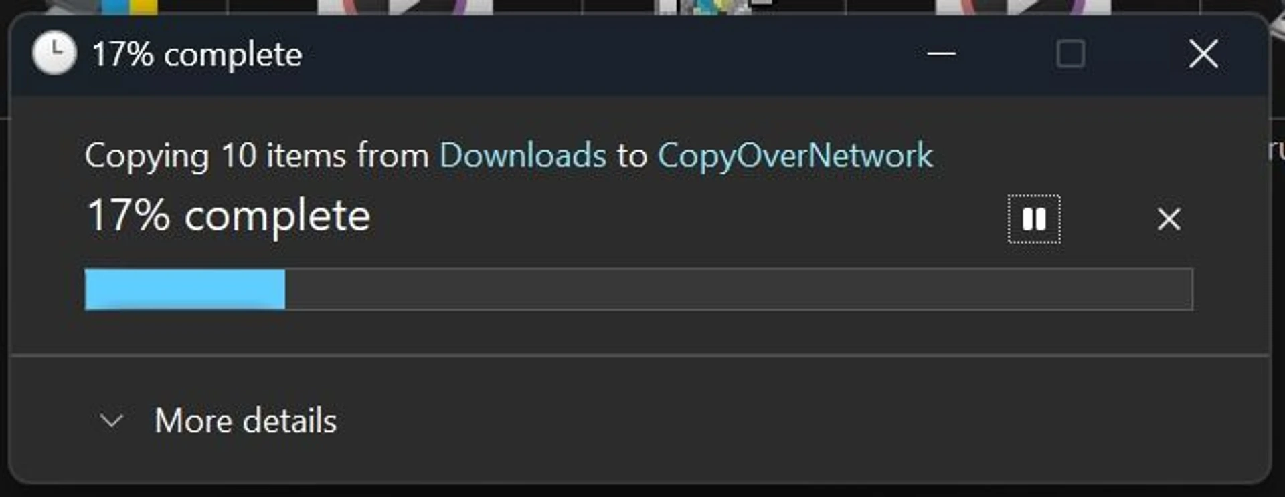Click the Copying 10 items from text
Image resolution: width=1285 pixels, height=497 pixels.
click(x=256, y=156)
